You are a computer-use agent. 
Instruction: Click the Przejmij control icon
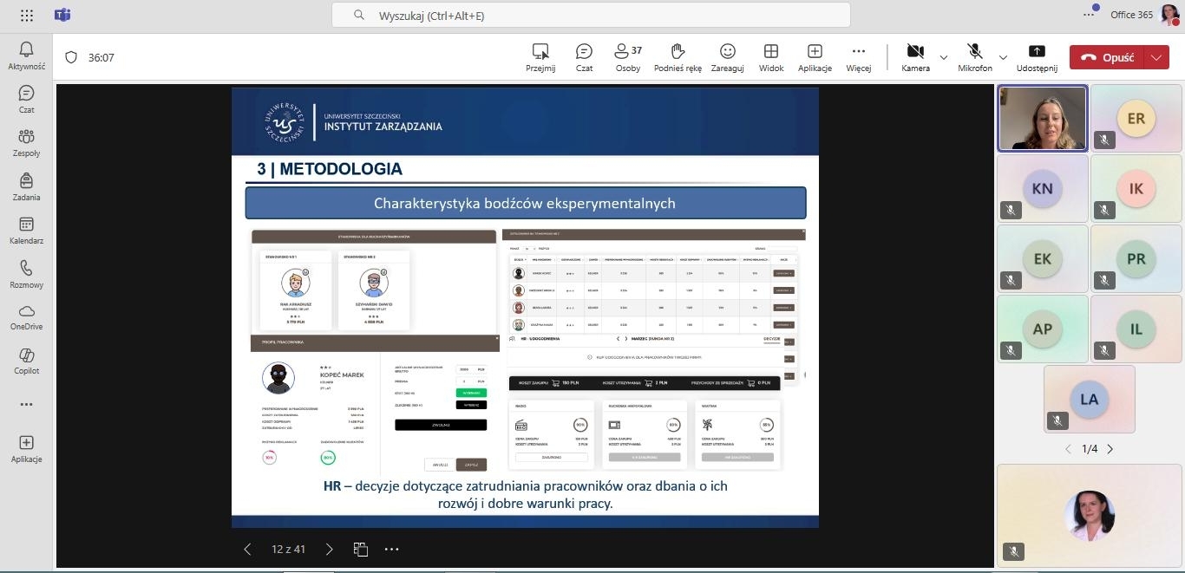[540, 57]
